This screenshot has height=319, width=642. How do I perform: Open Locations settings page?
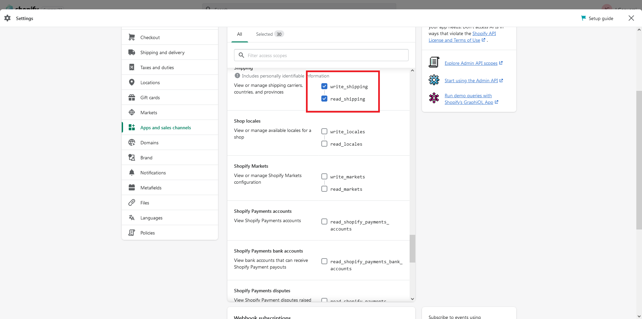click(x=170, y=83)
